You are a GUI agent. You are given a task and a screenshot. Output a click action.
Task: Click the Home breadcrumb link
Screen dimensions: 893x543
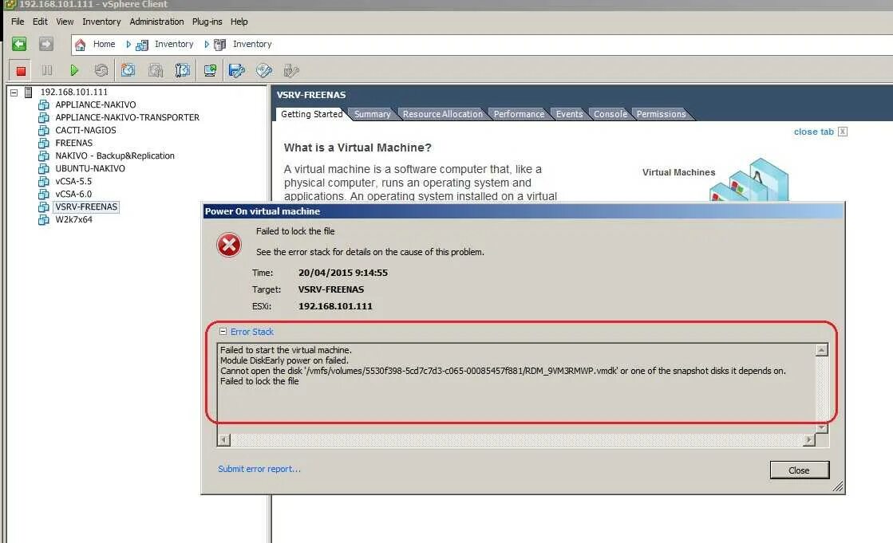click(105, 44)
